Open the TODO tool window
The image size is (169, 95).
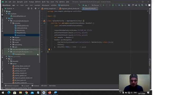coord(44,86)
